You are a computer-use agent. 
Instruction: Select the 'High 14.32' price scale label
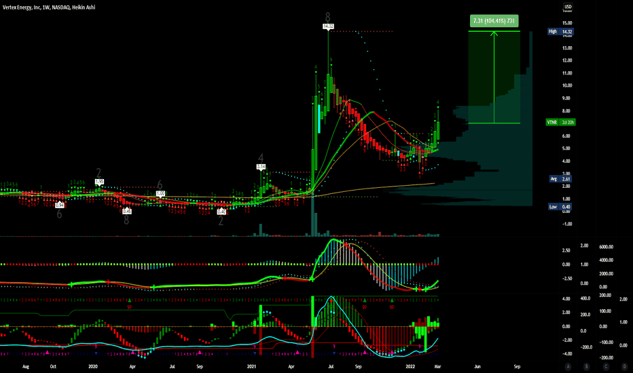point(560,31)
